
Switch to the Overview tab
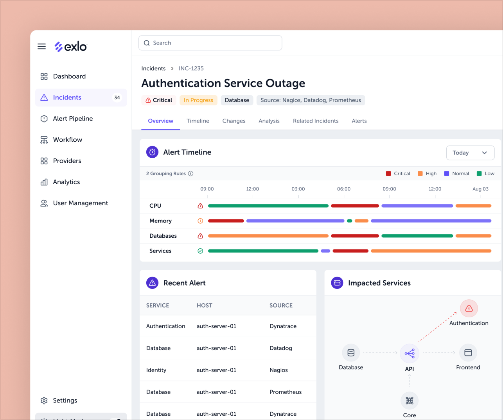click(x=160, y=121)
